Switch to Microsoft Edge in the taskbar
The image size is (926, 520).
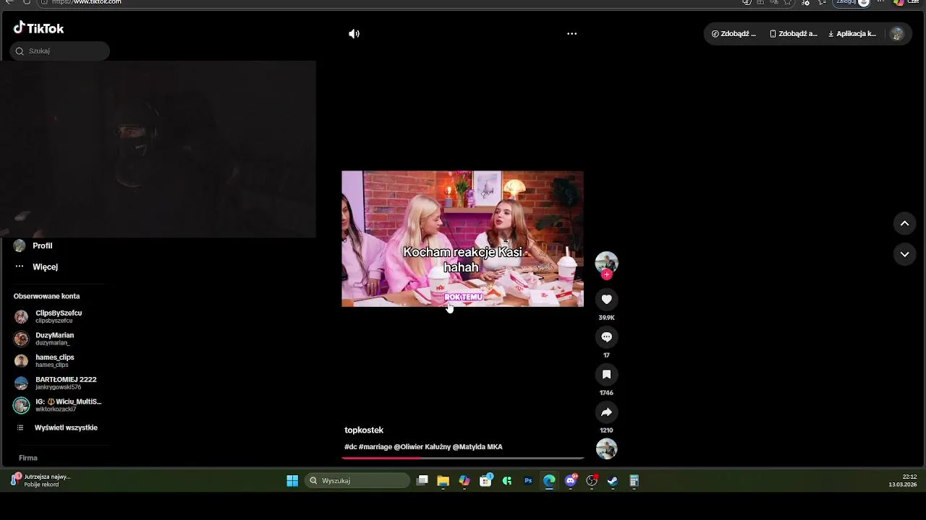click(x=549, y=481)
